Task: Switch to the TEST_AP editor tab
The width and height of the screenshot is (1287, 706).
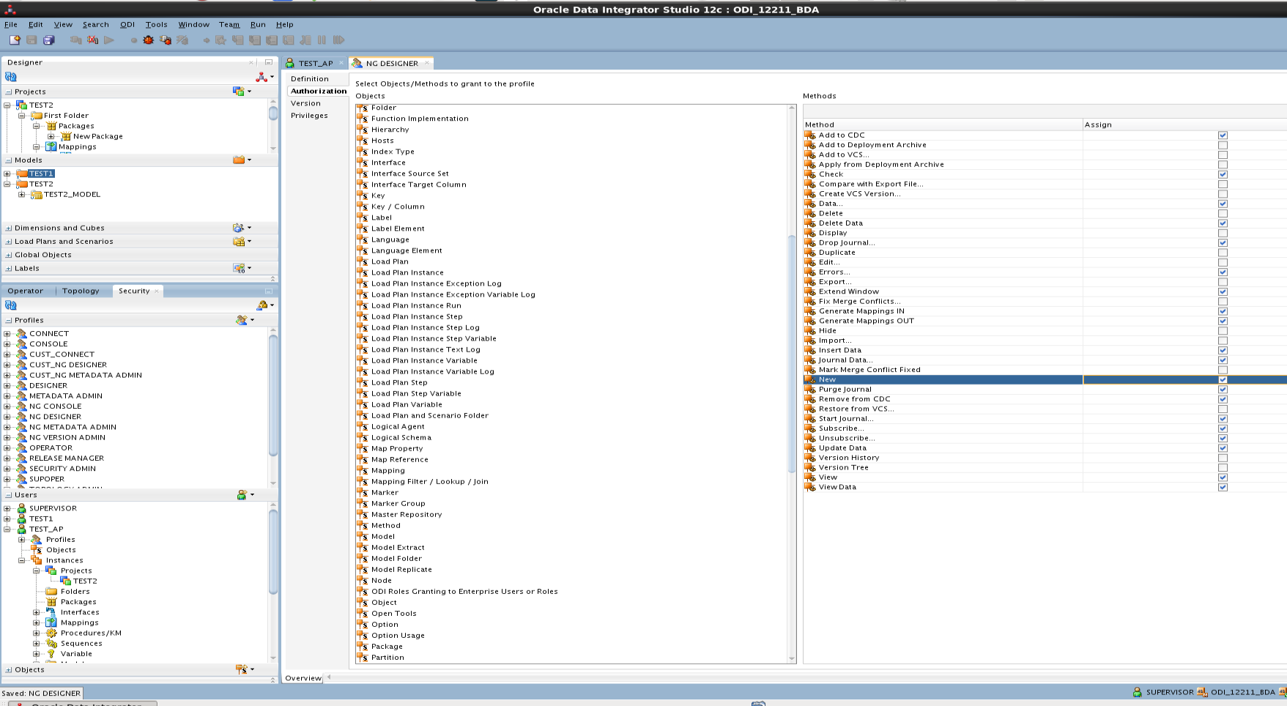Action: (315, 63)
